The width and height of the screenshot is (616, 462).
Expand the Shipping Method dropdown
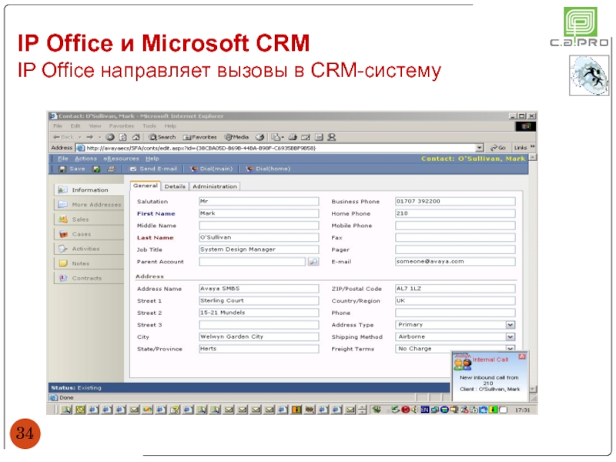pos(510,337)
